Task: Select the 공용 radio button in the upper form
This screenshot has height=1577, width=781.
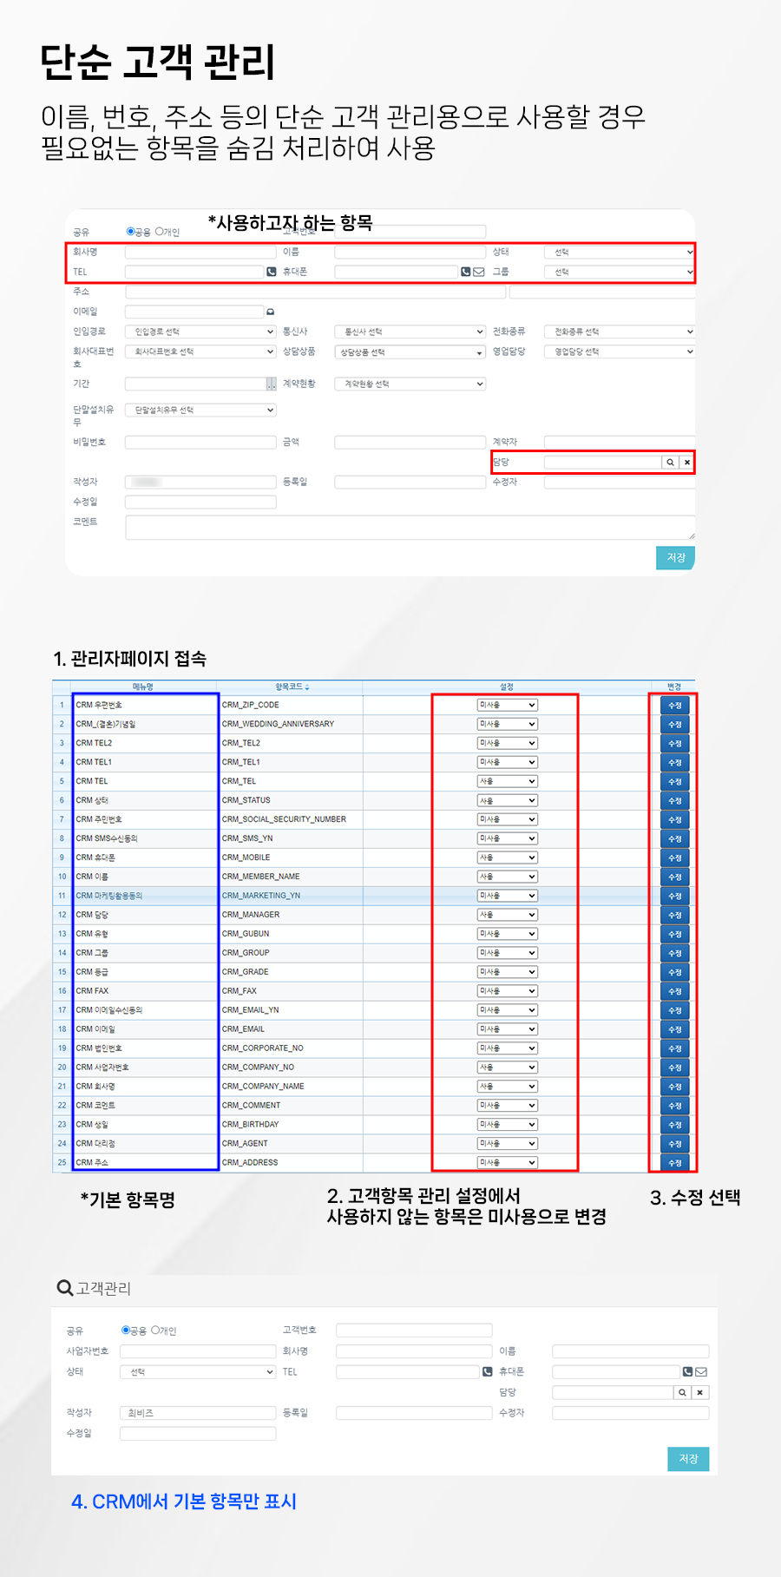Action: pos(130,232)
